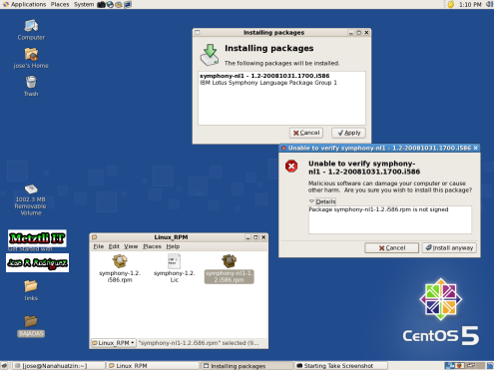494x370 pixels.
Task: Open the Computer desktop icon
Action: (31, 30)
